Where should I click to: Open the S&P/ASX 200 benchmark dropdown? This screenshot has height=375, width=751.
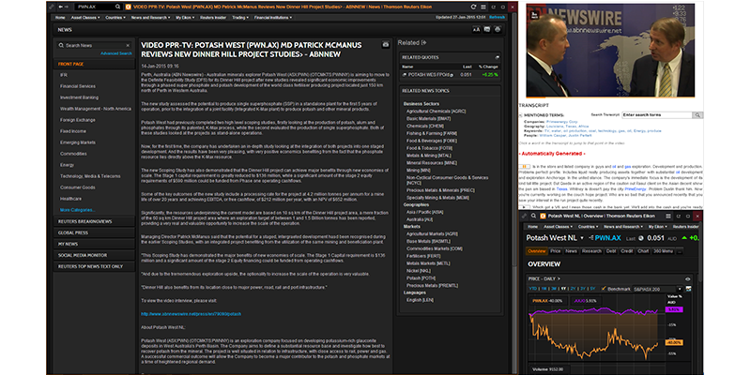point(658,289)
